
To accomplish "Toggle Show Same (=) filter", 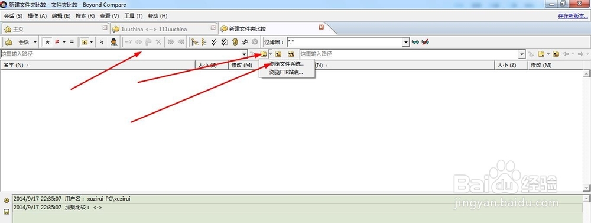I will tap(72, 42).
